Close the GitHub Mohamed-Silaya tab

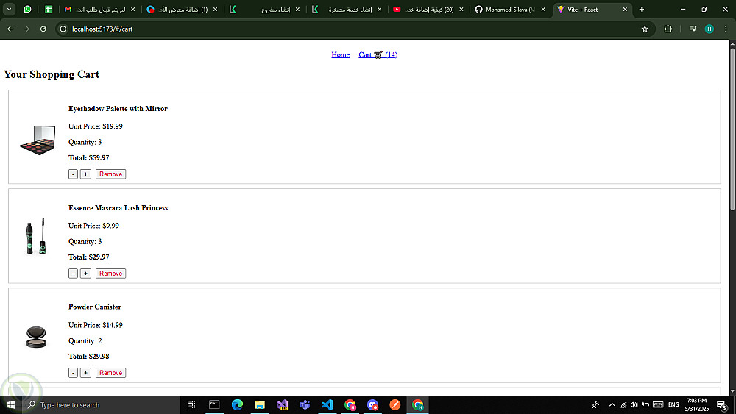point(543,10)
